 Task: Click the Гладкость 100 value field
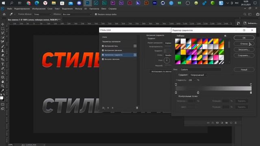(191, 80)
